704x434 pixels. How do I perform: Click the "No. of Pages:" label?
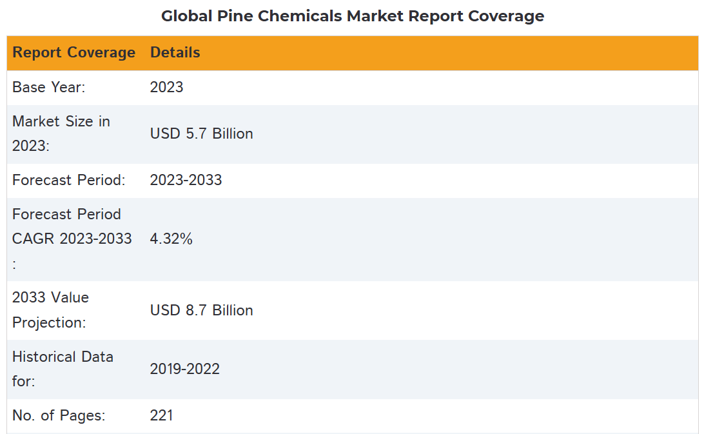[x=59, y=416]
